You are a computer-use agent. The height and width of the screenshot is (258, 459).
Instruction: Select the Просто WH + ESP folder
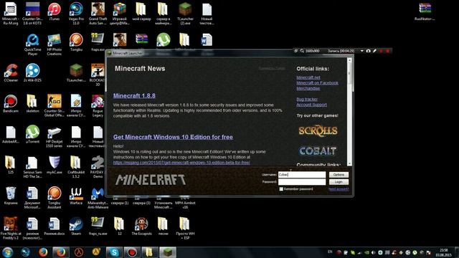185,228
